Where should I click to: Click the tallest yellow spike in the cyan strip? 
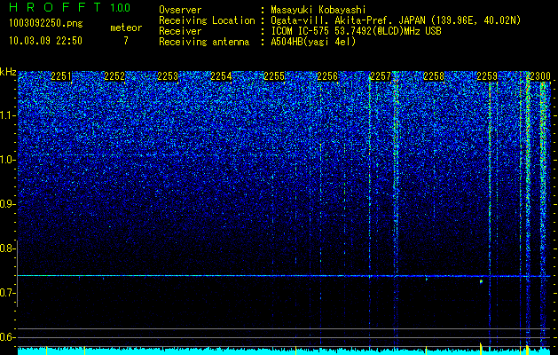coord(481,348)
